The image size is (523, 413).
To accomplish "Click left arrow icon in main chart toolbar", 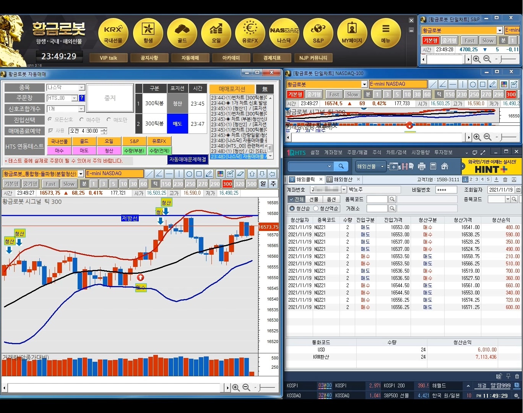I will coord(272,174).
